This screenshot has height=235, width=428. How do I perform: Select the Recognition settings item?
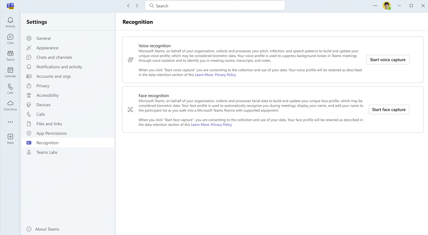(68, 143)
